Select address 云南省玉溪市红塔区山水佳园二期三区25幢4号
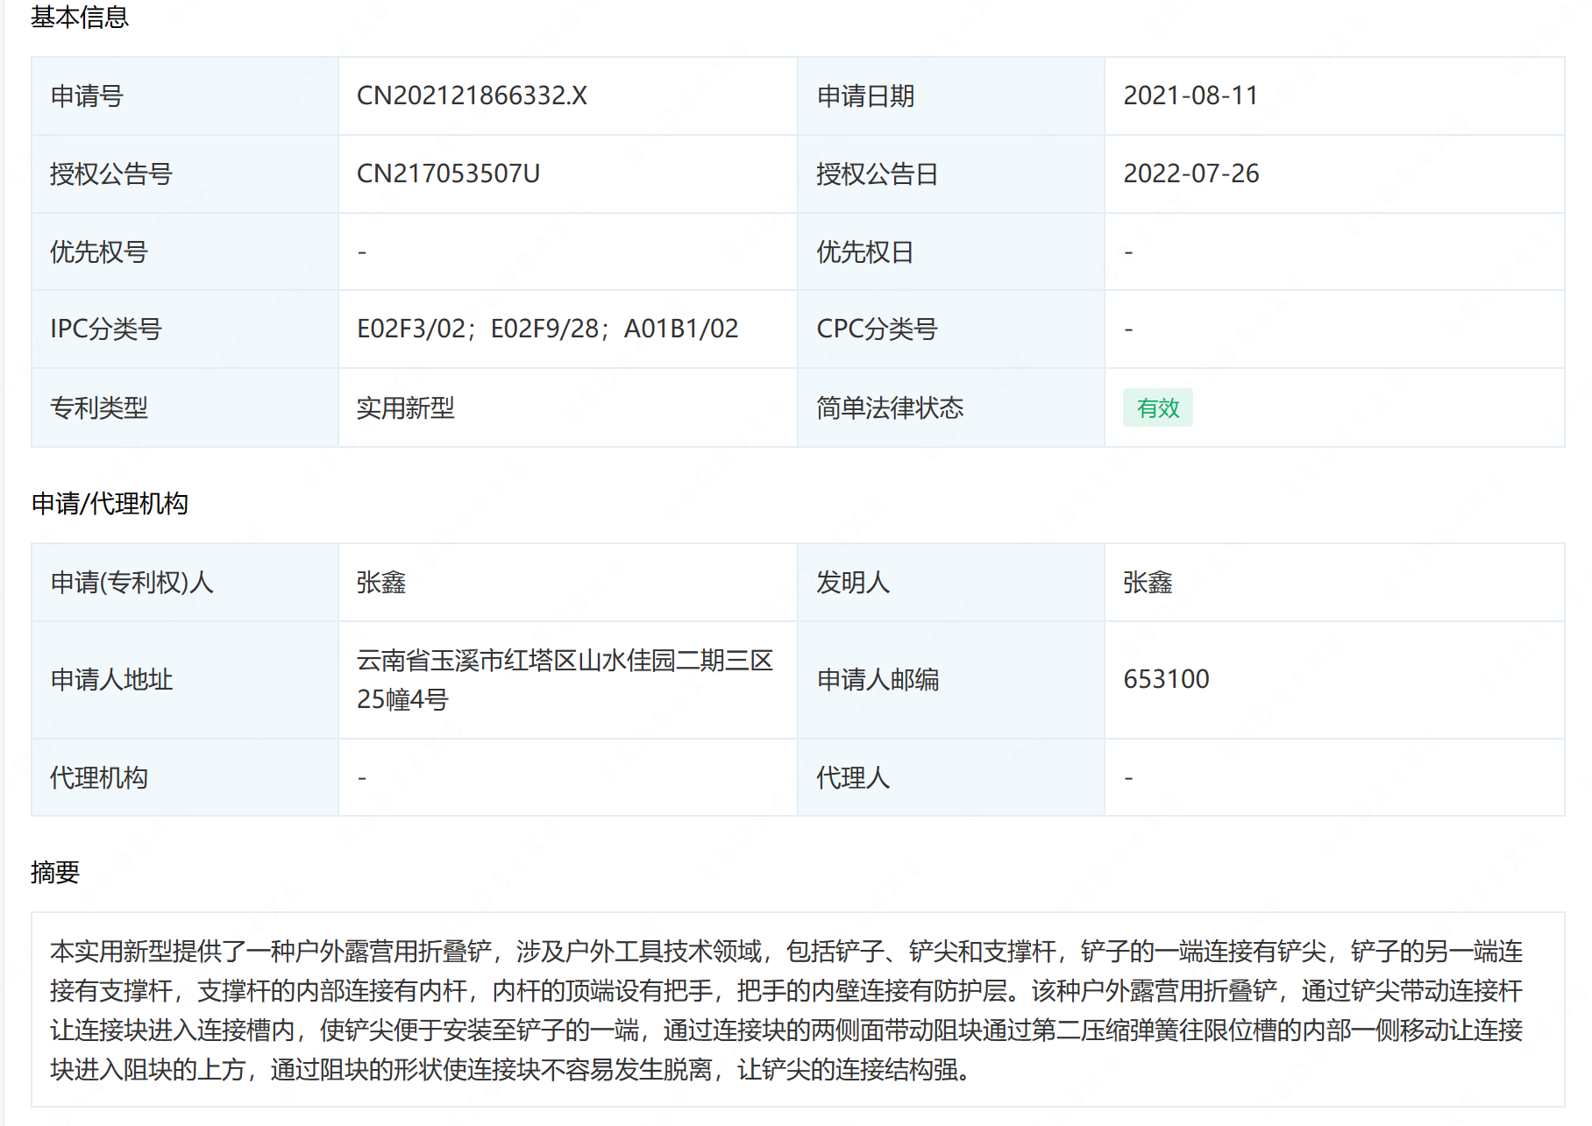This screenshot has width=1592, height=1126. 565,680
